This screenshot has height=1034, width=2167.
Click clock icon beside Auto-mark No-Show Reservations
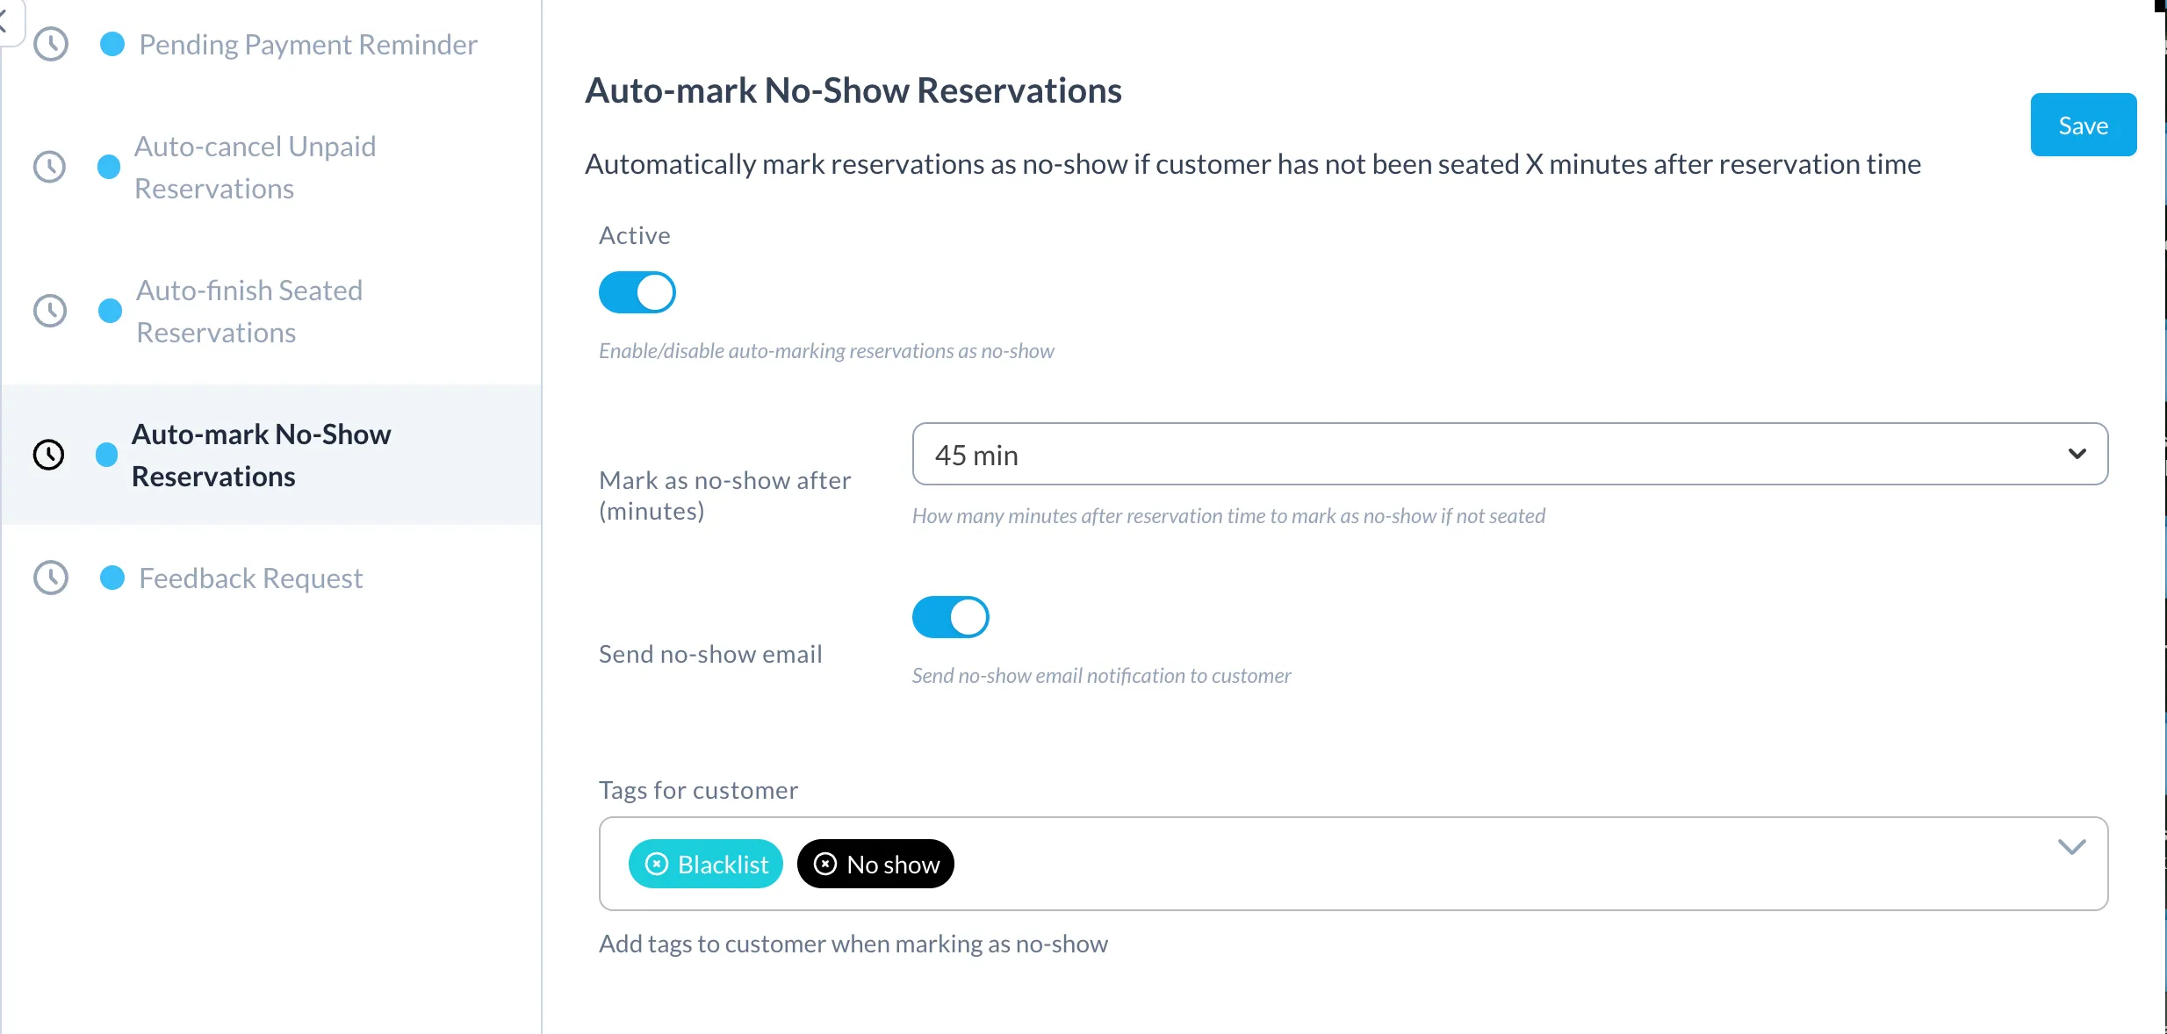click(49, 455)
